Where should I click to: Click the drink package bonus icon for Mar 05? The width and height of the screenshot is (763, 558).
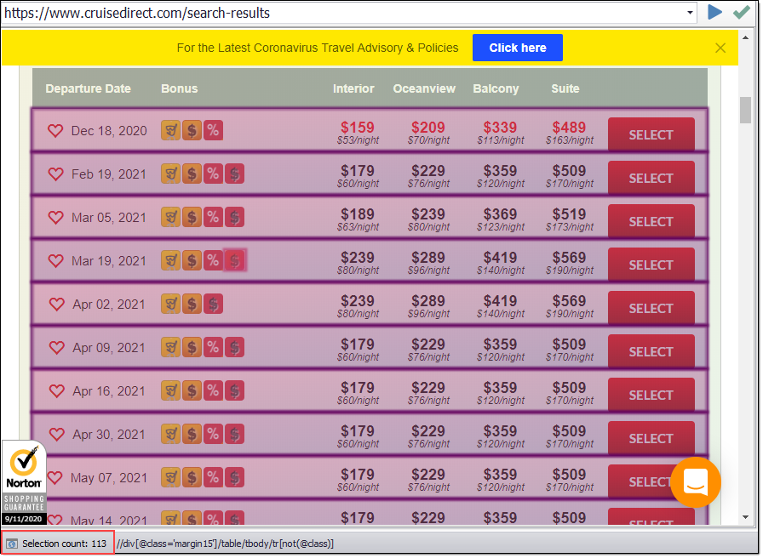(x=170, y=217)
